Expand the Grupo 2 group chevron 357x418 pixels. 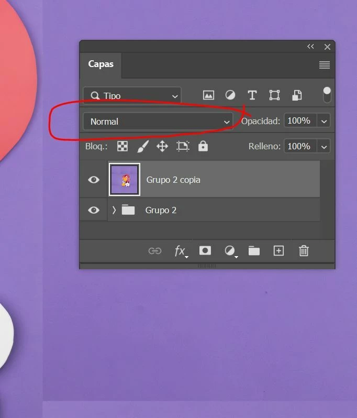pos(114,210)
